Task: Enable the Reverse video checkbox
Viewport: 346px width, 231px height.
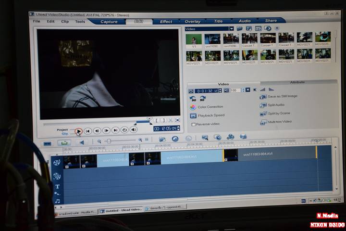Action: pyautogui.click(x=194, y=124)
